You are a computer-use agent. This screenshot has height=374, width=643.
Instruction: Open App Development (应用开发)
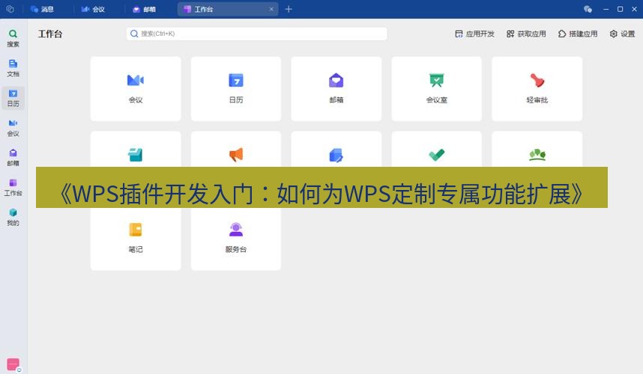(474, 34)
